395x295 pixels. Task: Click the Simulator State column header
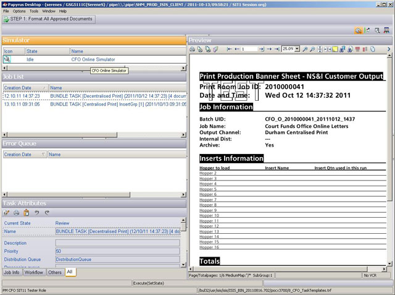click(x=47, y=51)
